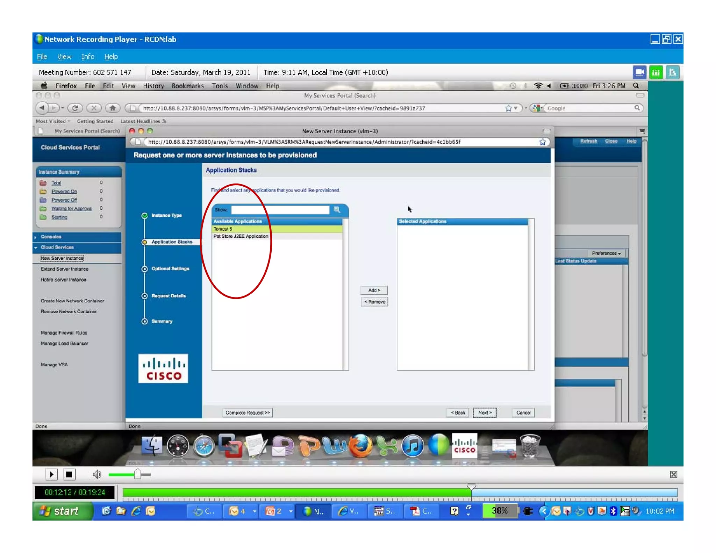The height and width of the screenshot is (553, 716).
Task: Open the Preferences dropdown
Action: tap(606, 253)
